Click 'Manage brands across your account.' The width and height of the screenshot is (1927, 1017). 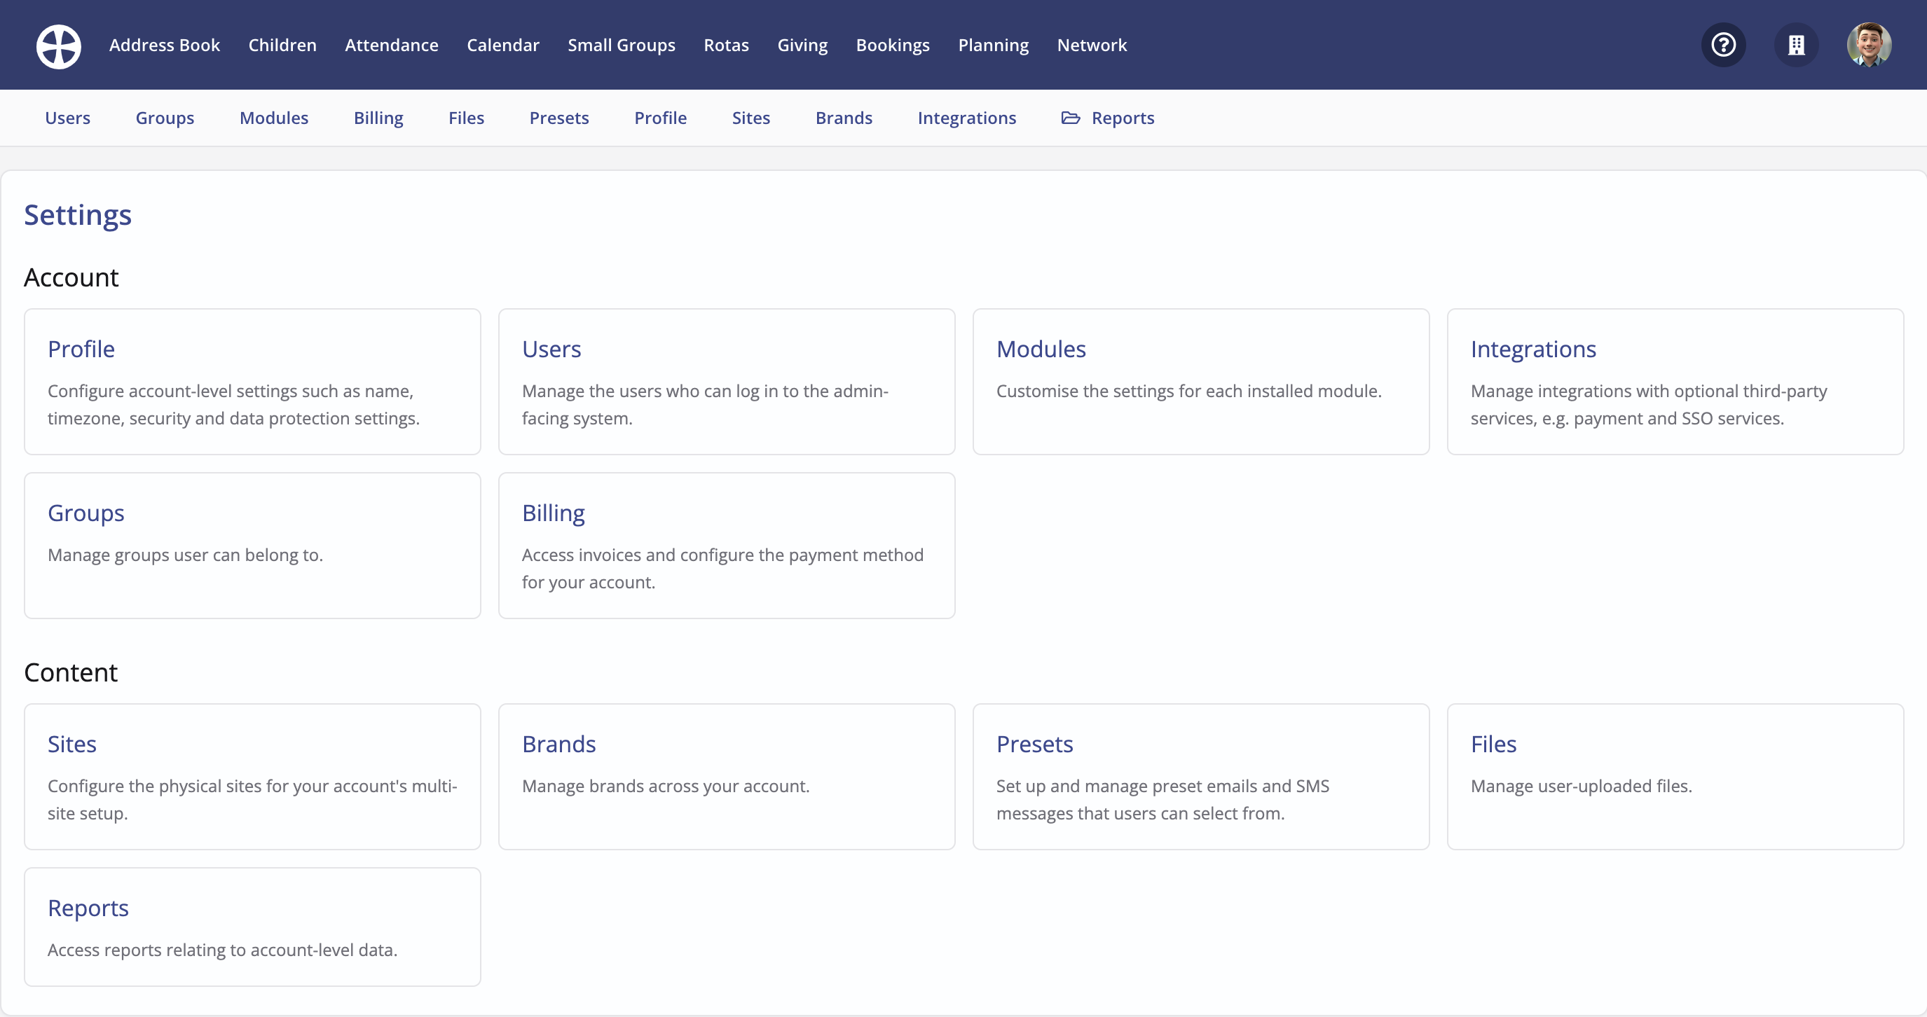665,786
